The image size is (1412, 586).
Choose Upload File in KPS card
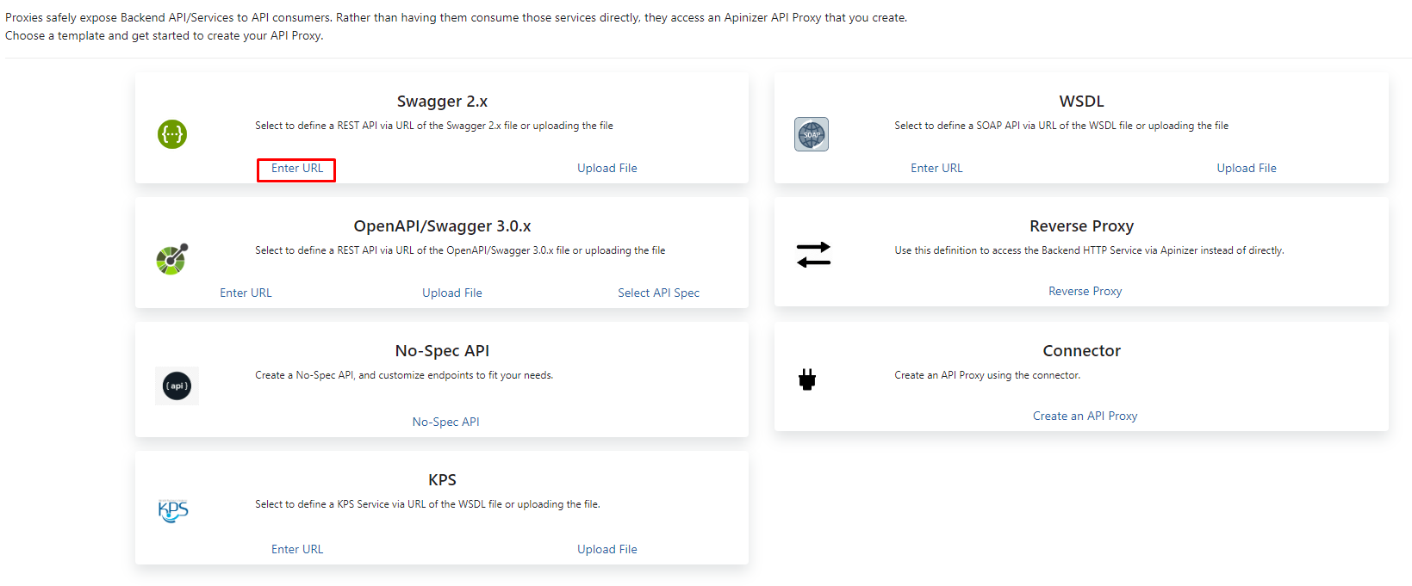pos(606,550)
